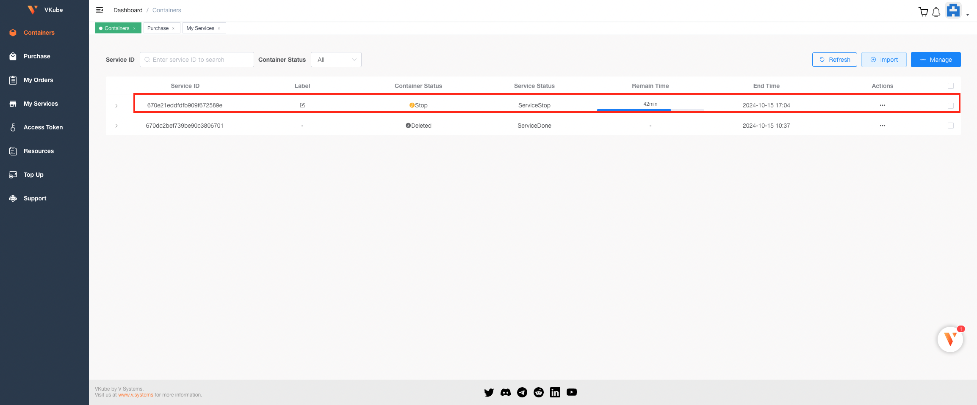Open the Telegram icon in footer
This screenshot has width=977, height=405.
pos(522,392)
